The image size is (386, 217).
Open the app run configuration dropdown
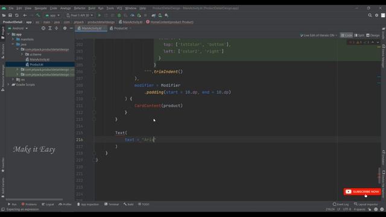point(52,15)
